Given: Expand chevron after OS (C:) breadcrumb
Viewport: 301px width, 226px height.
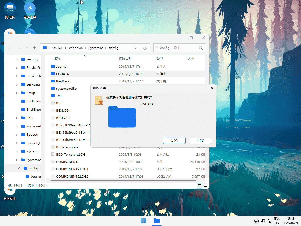Looking at the screenshot, I should click(66, 48).
